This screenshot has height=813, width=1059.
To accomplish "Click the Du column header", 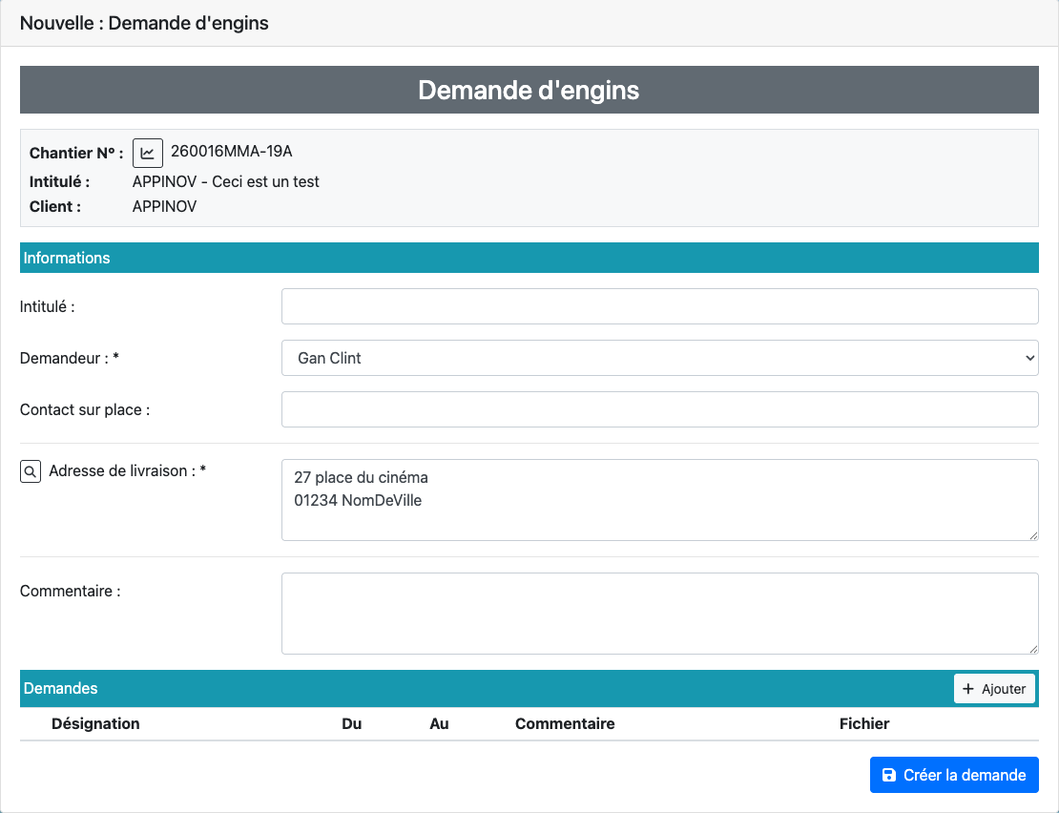I will point(351,723).
